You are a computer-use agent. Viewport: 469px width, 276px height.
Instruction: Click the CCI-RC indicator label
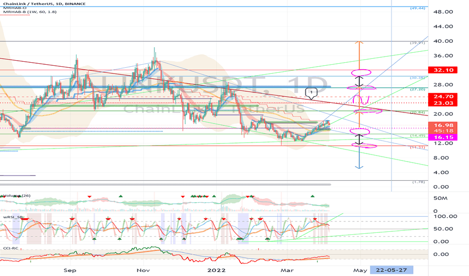11,248
